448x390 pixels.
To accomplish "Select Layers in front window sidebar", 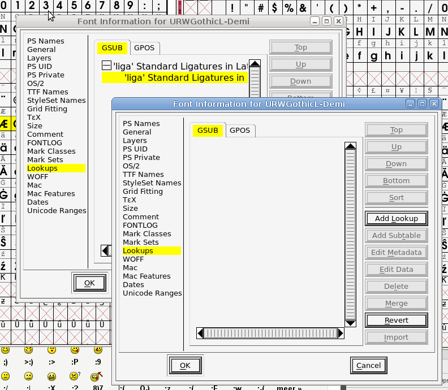I will click(x=135, y=141).
